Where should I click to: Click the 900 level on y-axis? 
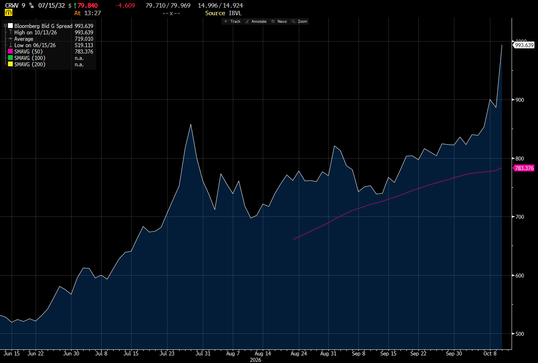[520, 100]
